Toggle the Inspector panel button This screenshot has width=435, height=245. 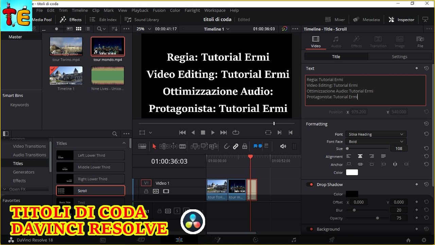pos(401,19)
